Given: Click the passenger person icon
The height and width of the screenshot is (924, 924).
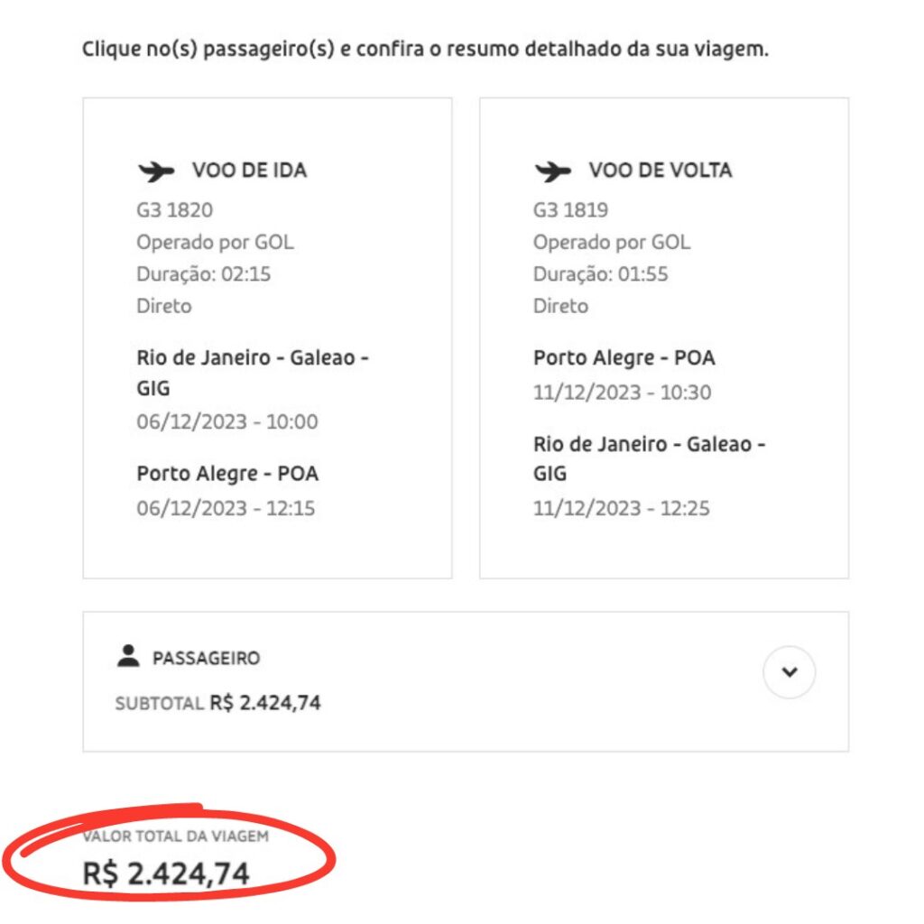Looking at the screenshot, I should click(128, 656).
